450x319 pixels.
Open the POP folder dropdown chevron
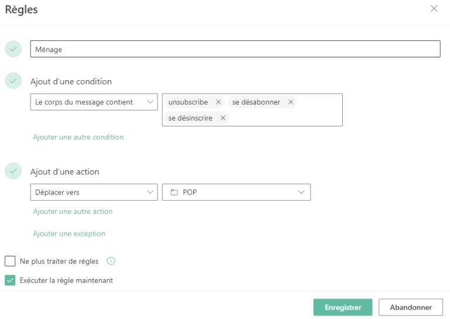pyautogui.click(x=301, y=192)
